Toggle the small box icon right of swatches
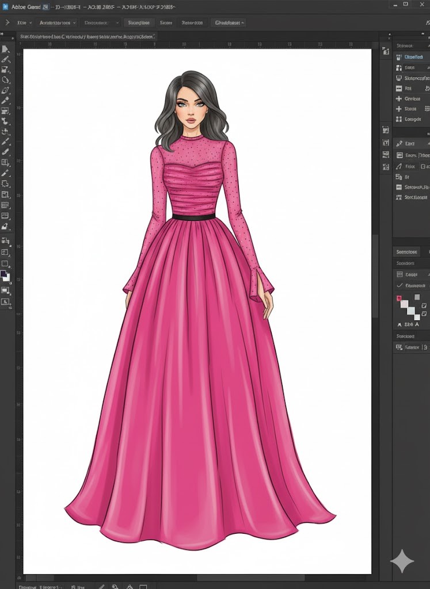Screen dimensions: 430x589 click(x=424, y=304)
